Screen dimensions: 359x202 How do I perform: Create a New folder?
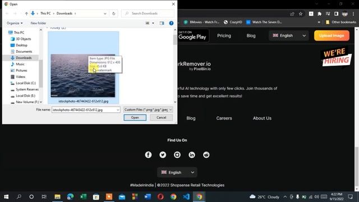38,23
